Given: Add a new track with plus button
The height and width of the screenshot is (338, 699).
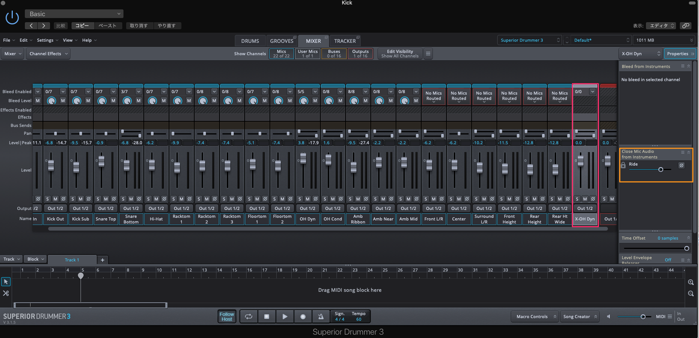Looking at the screenshot, I should click(102, 260).
